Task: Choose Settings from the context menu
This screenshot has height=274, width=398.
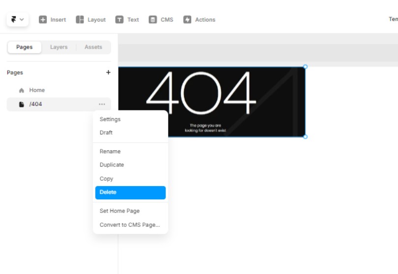Action: 110,119
